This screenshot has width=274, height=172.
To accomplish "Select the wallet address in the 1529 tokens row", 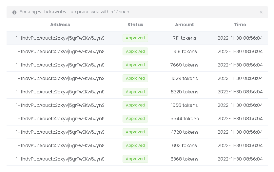I will (x=60, y=78).
